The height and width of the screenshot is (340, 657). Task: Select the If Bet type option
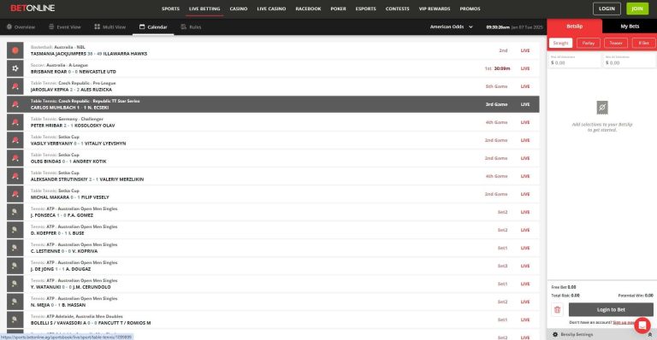pyautogui.click(x=643, y=43)
